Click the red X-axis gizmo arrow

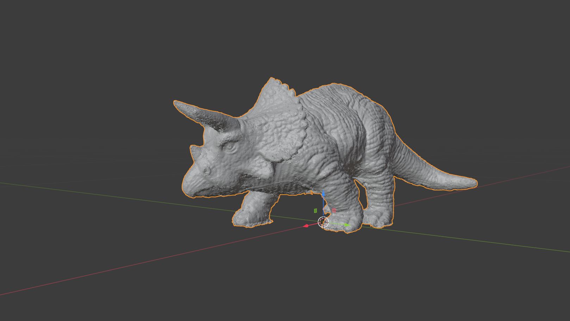pos(306,226)
